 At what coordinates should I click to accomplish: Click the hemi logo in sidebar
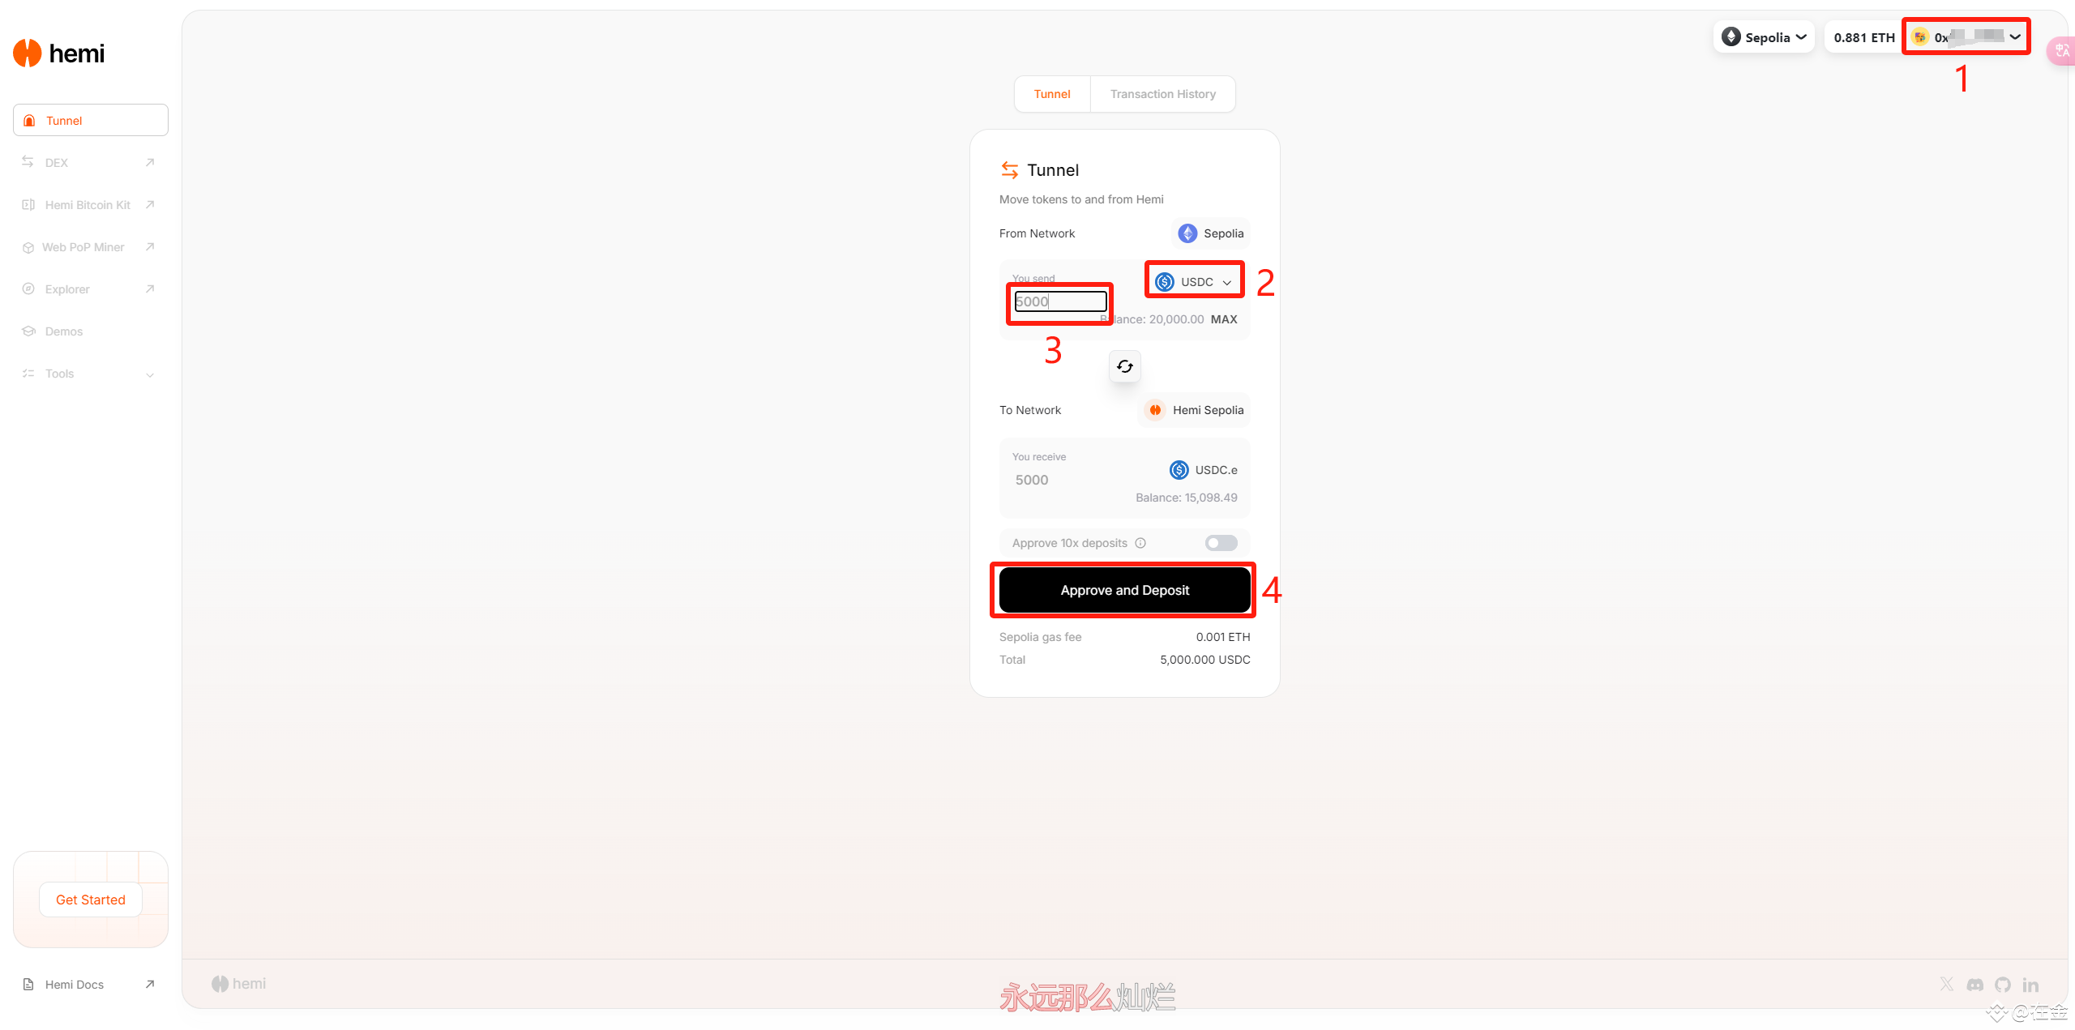coord(59,53)
